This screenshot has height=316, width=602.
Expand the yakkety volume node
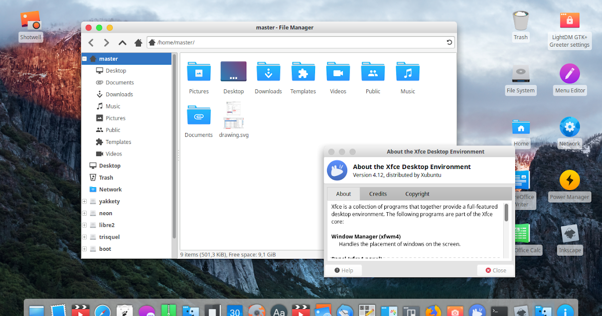tap(84, 201)
